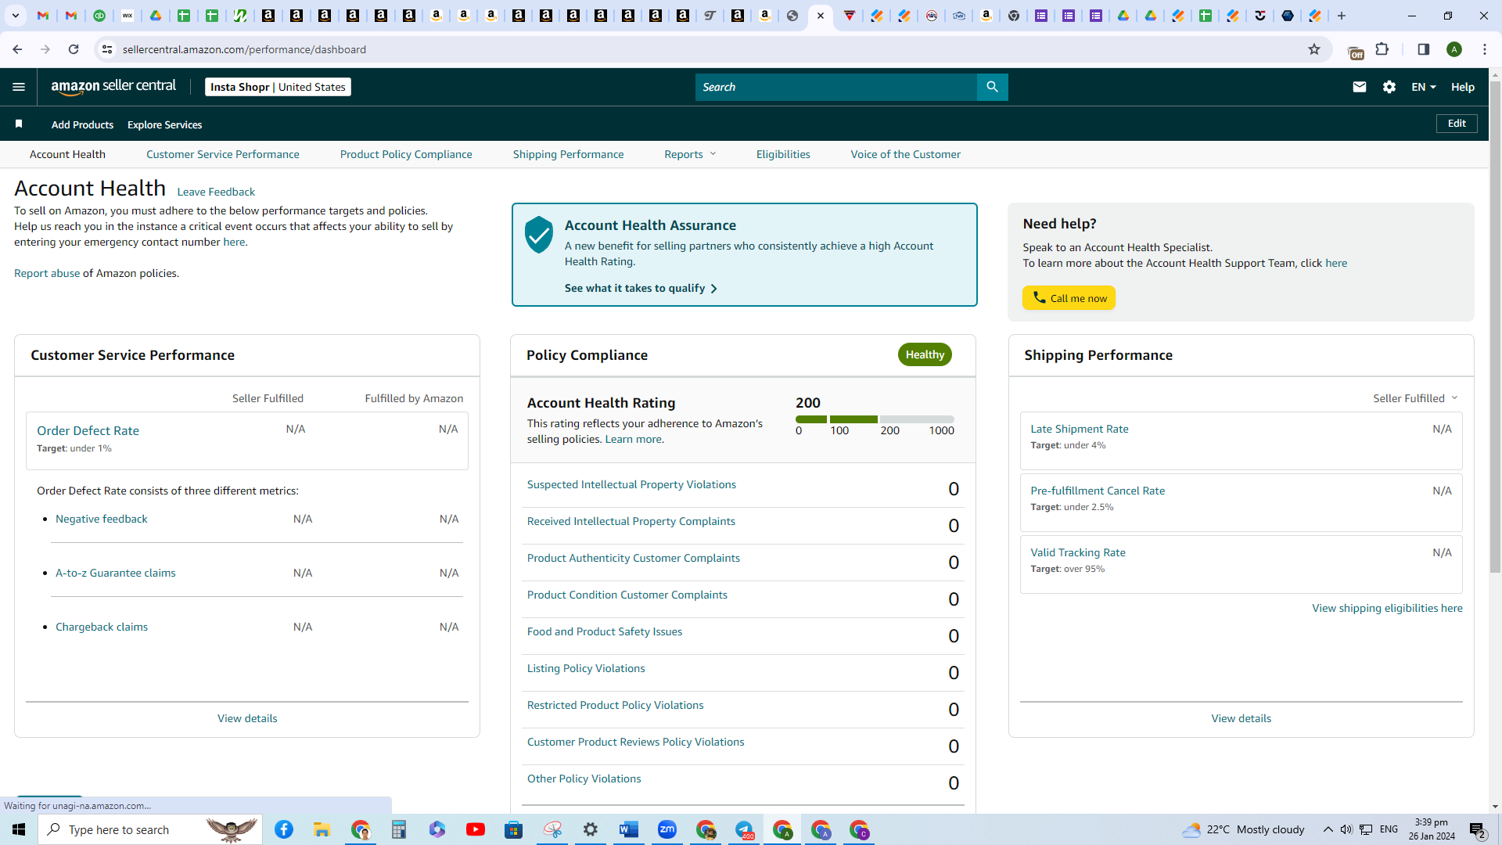Open Zoom from the taskbar
This screenshot has height=845, width=1502.
(x=667, y=829)
